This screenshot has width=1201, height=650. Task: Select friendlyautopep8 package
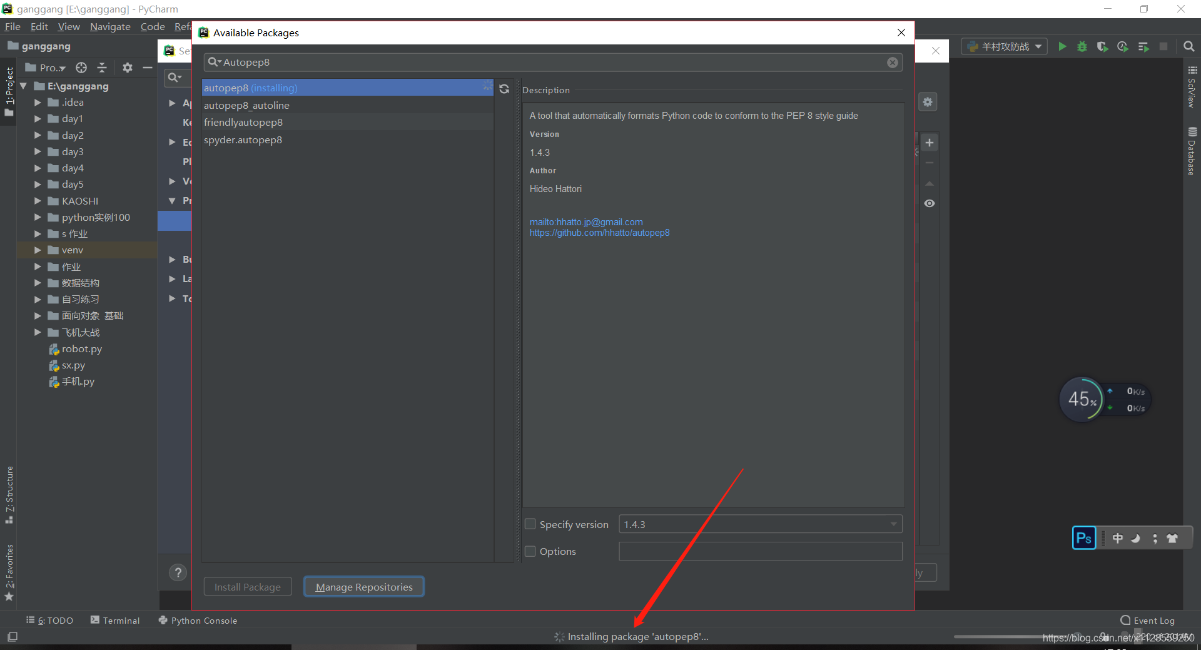[x=348, y=123]
